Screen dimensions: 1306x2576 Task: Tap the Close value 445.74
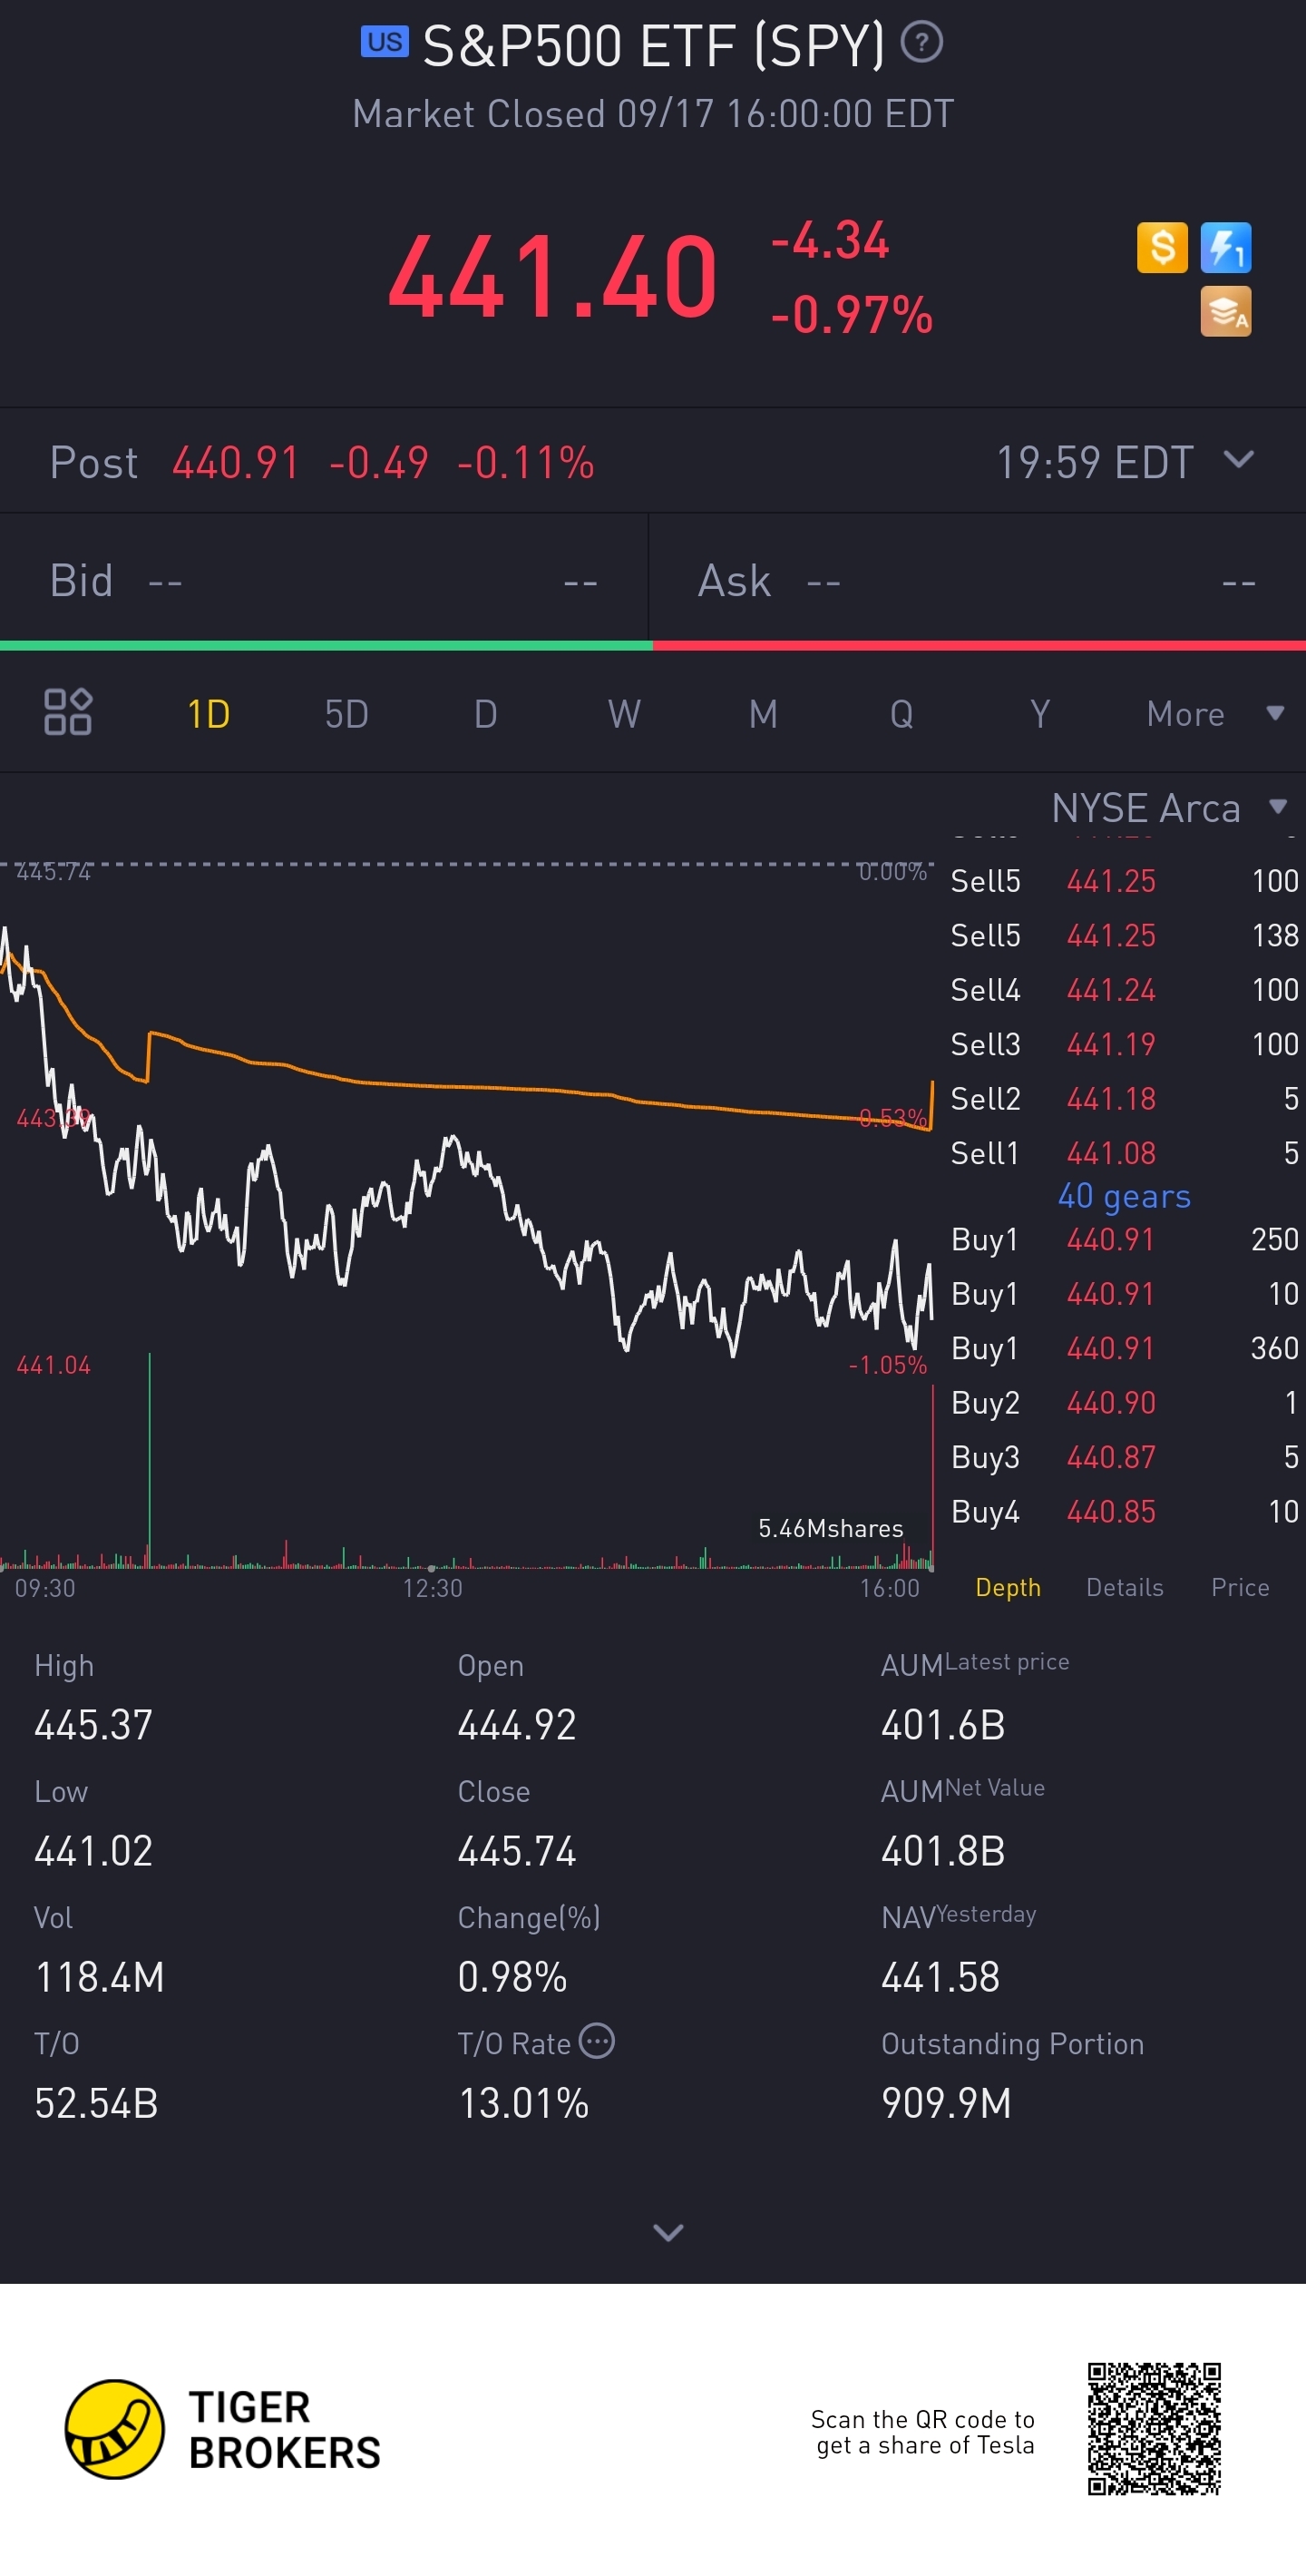click(x=517, y=1851)
